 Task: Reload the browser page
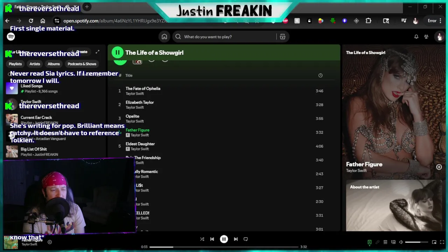tap(31, 21)
